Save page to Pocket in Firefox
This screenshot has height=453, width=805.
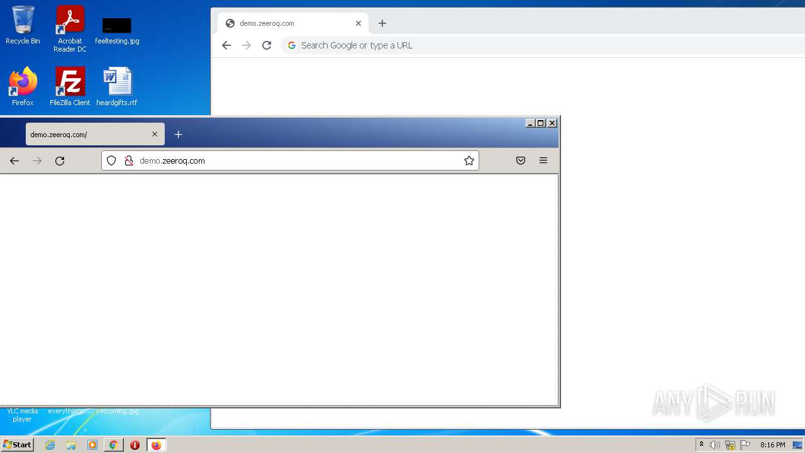[521, 160]
